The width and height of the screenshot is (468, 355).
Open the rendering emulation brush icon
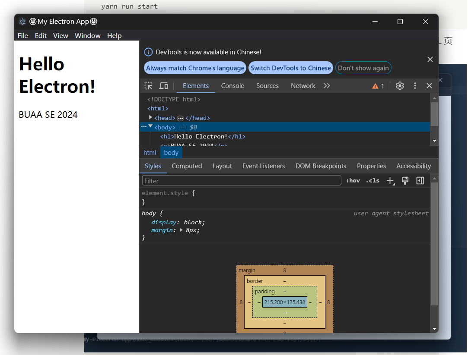click(405, 180)
